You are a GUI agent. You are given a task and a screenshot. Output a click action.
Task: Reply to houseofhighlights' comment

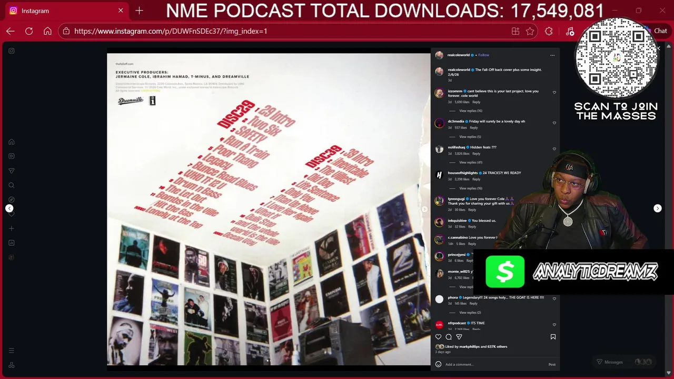[476, 179]
